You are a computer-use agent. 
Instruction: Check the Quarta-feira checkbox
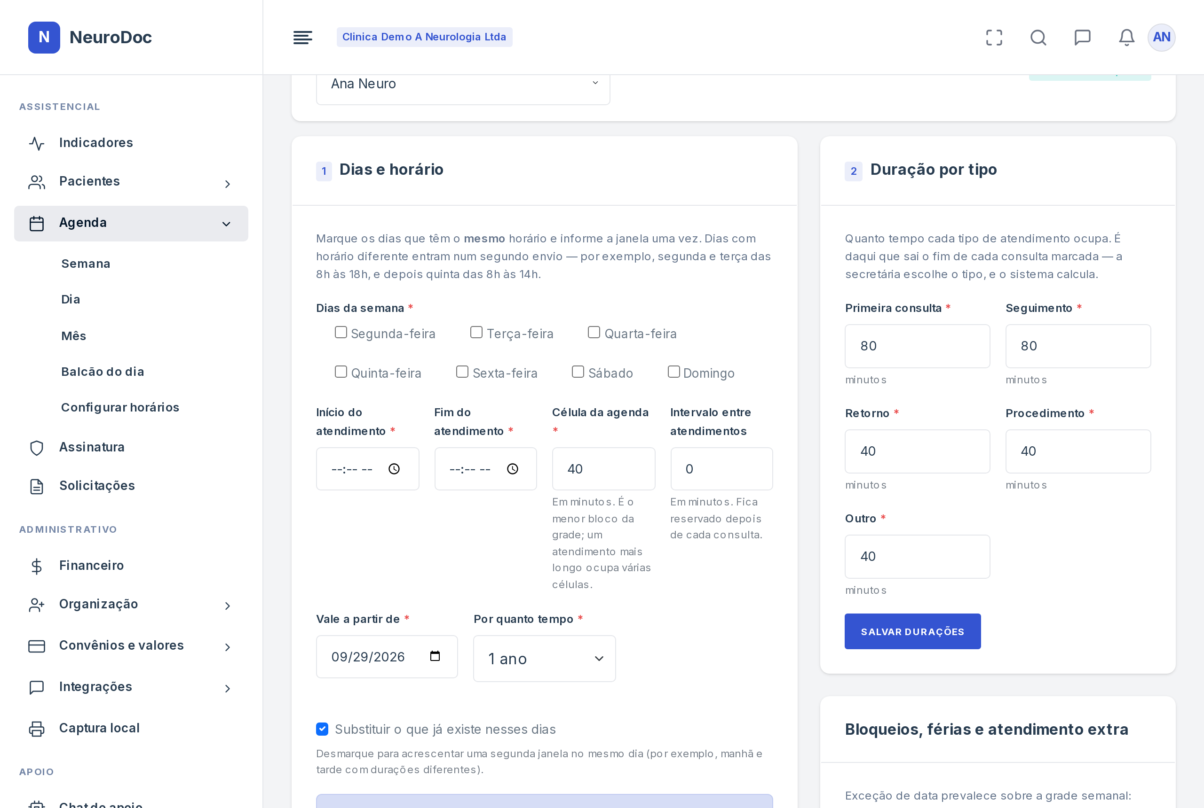(594, 333)
